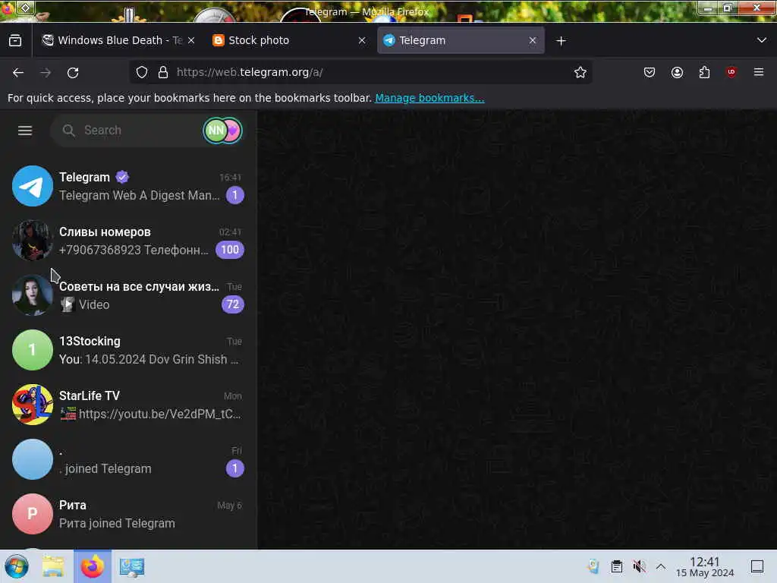Close the Telegram tab
The height and width of the screenshot is (583, 777).
point(533,40)
